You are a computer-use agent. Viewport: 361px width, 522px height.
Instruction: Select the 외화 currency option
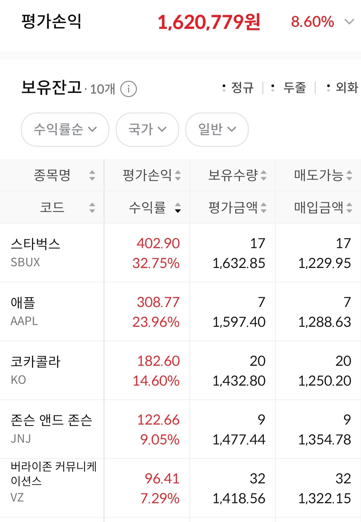tap(342, 88)
